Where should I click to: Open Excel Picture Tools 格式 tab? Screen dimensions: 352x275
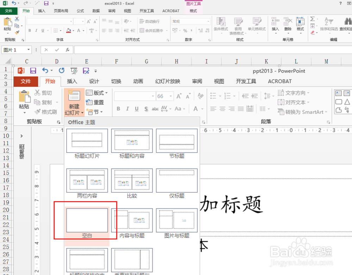tap(193, 11)
